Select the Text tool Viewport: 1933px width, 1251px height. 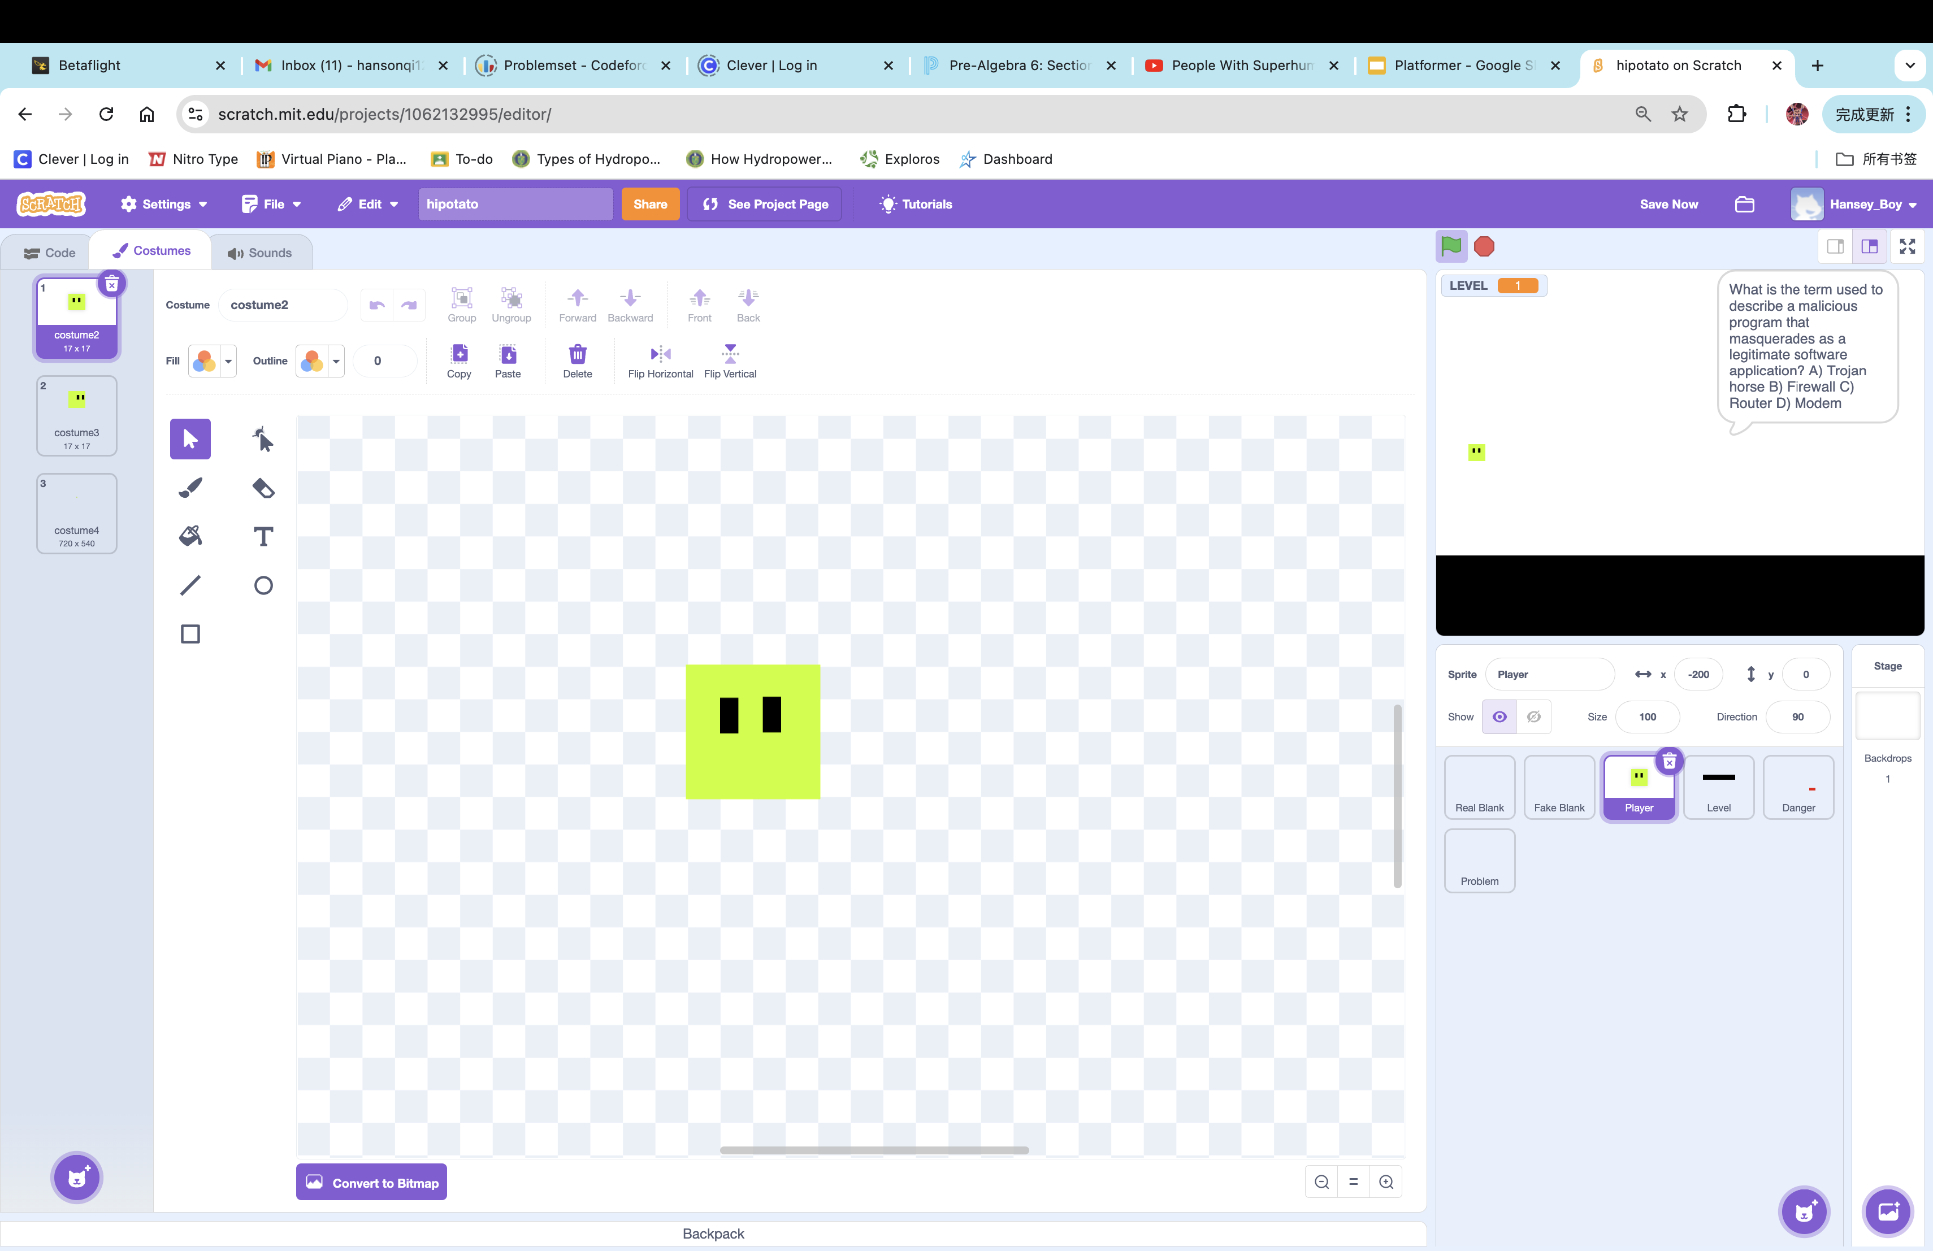point(263,536)
